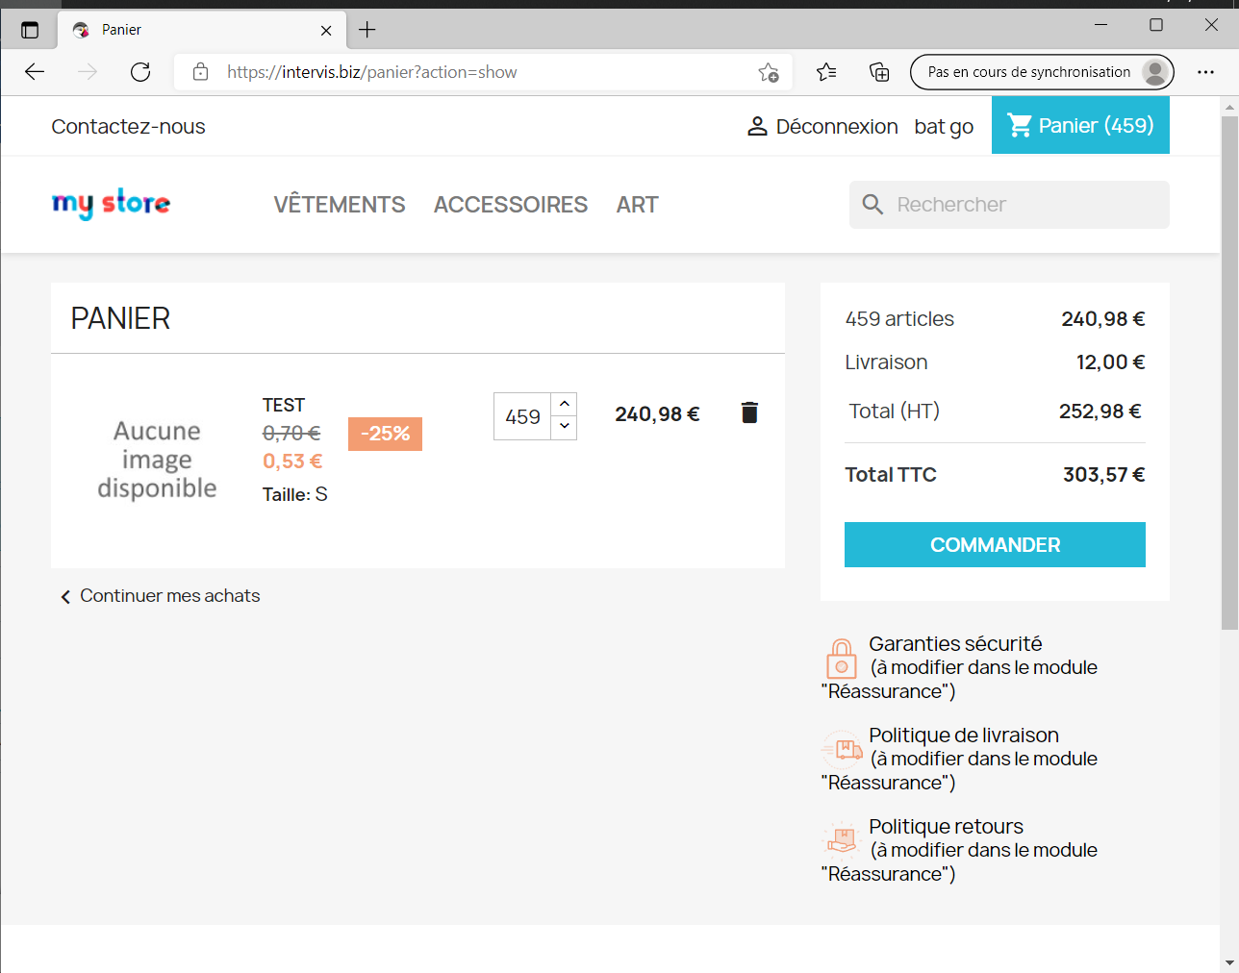This screenshot has height=973, width=1239.
Task: Click the Total (HT) value 252,98 €
Action: (x=1100, y=412)
